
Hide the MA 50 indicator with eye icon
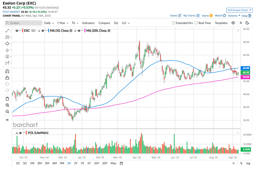(43, 31)
